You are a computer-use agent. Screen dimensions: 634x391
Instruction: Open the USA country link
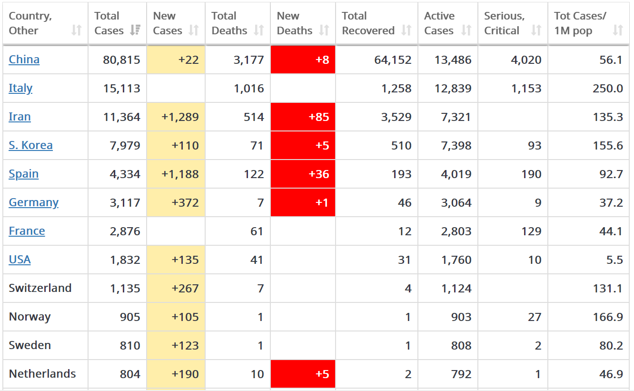(x=20, y=260)
